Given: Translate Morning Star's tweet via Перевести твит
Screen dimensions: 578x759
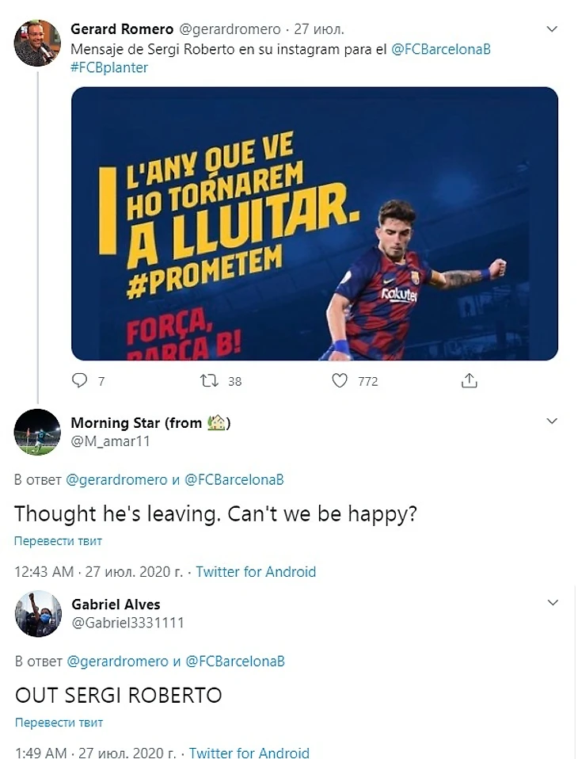Looking at the screenshot, I should pos(58,540).
